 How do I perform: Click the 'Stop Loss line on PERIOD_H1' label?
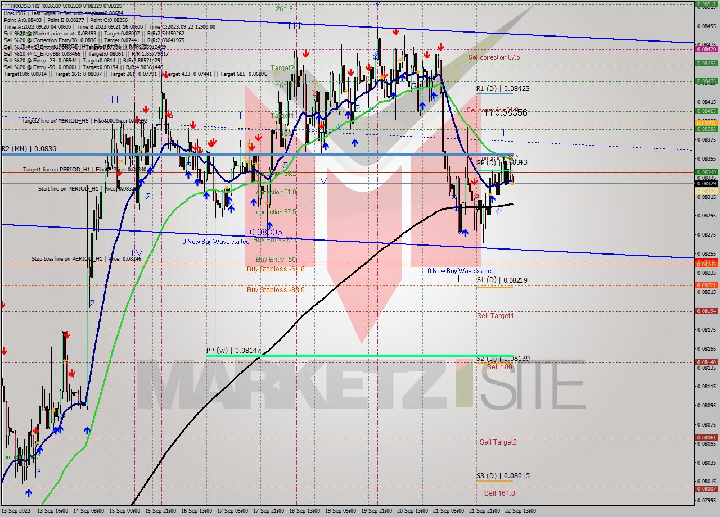87,259
